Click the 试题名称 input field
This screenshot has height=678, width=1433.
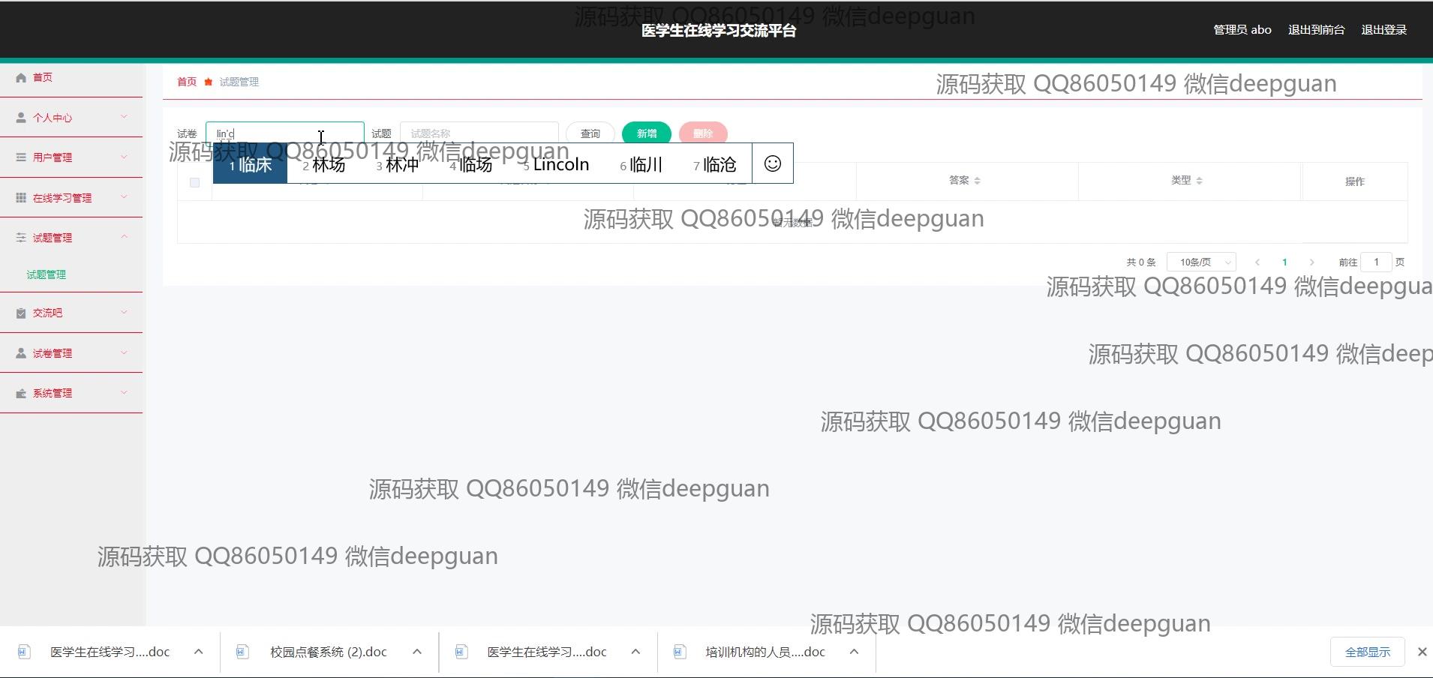tap(479, 133)
